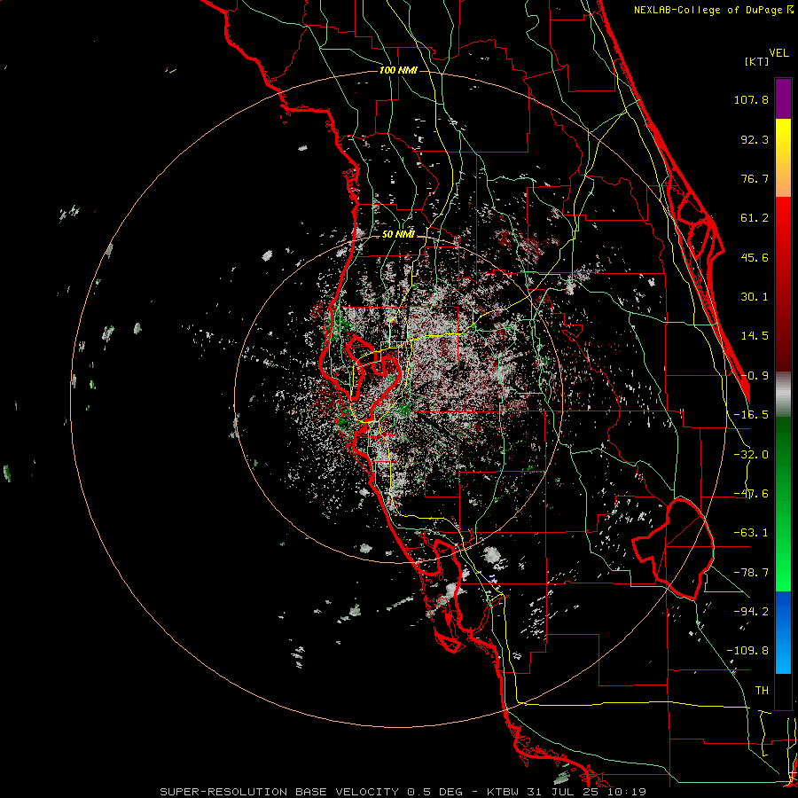Screen dimensions: 798x798
Task: Click the [KT] units label
Action: (756, 61)
